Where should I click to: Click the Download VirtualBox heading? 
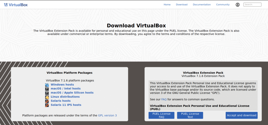coord(136,26)
